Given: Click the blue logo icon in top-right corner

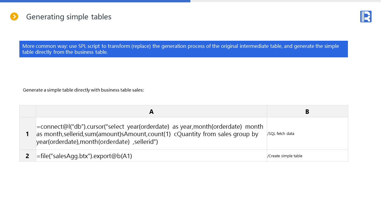Looking at the screenshot, I should (x=366, y=17).
